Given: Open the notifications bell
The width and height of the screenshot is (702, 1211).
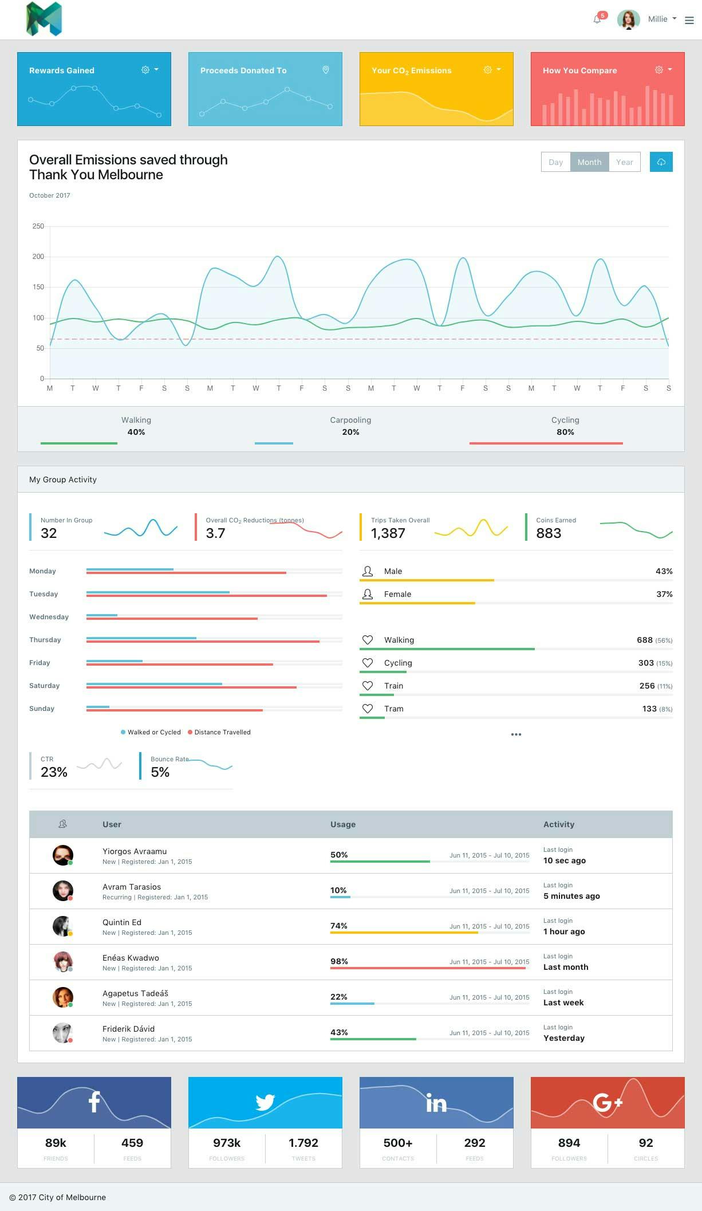Looking at the screenshot, I should coord(597,19).
